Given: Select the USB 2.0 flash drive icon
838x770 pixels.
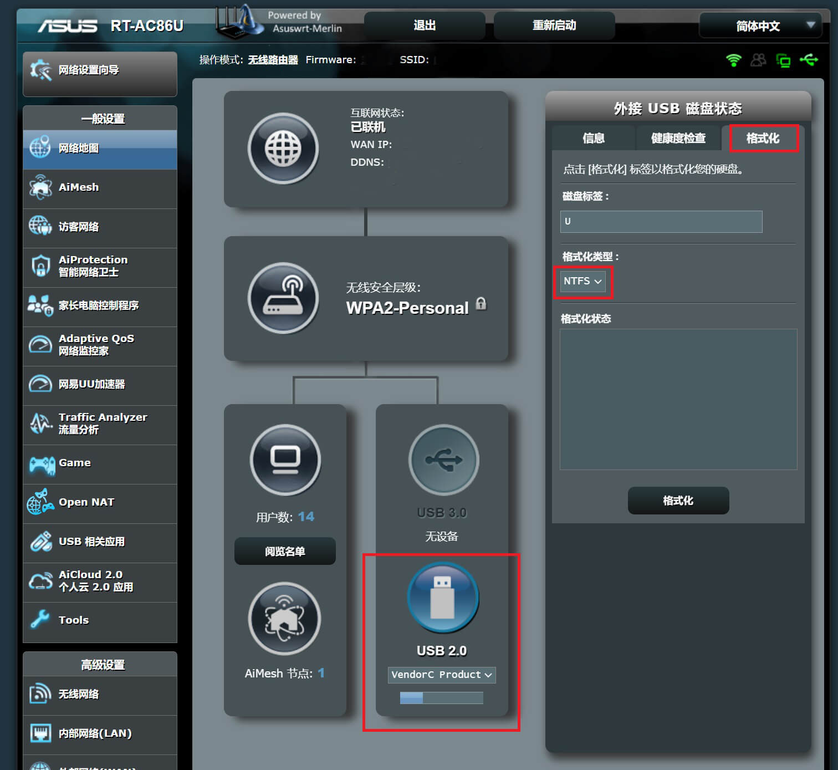Looking at the screenshot, I should 442,598.
